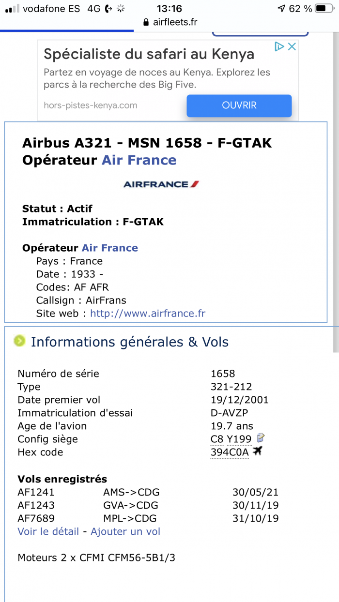Tap the lock icon next to airfleets.fr
This screenshot has height=602, width=339.
pyautogui.click(x=146, y=22)
